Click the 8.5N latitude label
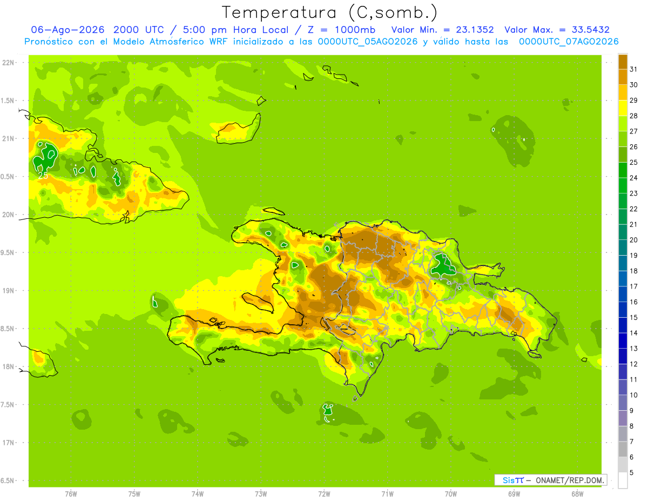The width and height of the screenshot is (648, 501). tap(7, 329)
